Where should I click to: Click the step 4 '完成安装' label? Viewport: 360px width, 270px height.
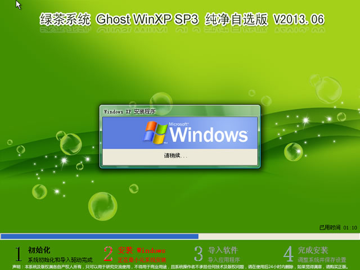[x=313, y=250]
